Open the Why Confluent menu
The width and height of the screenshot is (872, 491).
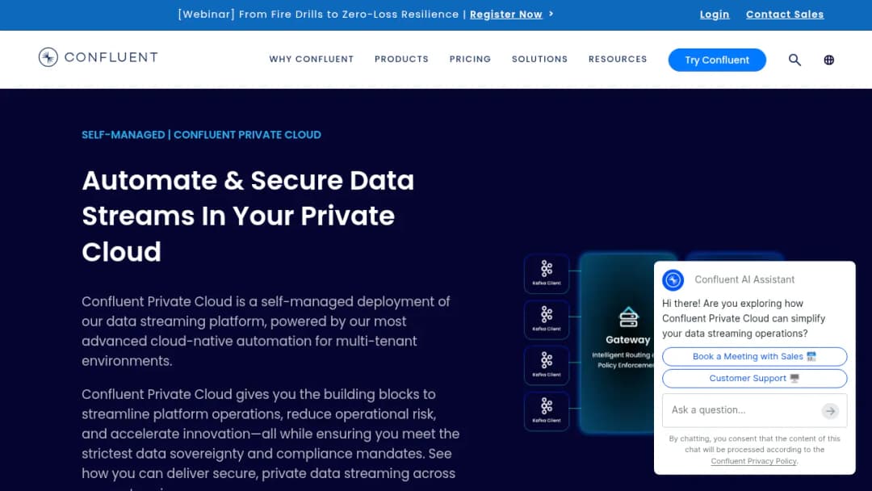(312, 59)
